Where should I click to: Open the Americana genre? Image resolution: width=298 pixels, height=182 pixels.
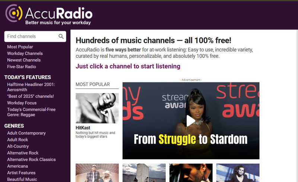[x=18, y=166]
